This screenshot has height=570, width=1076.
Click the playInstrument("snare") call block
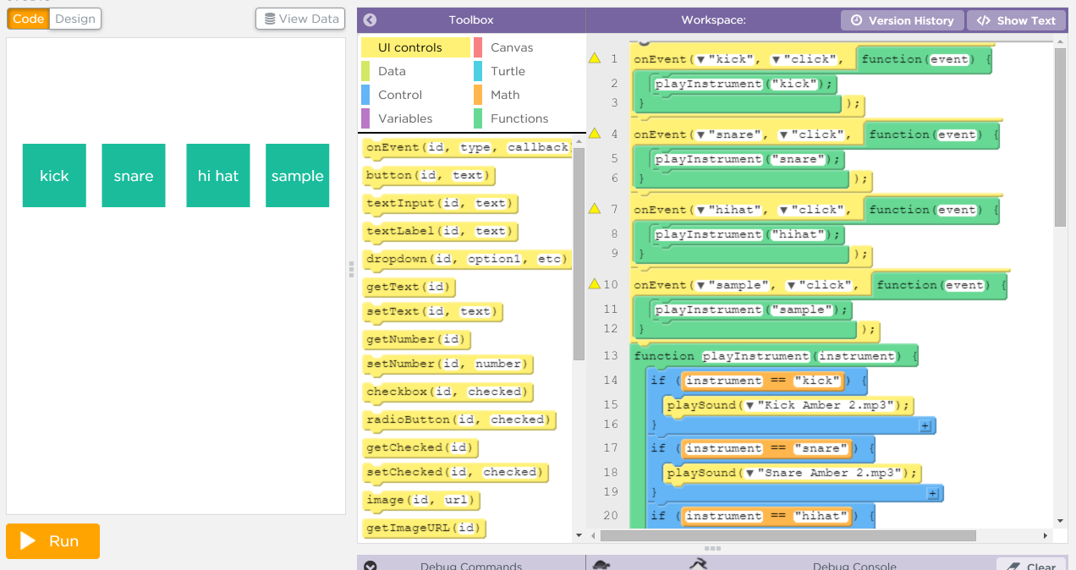pos(746,159)
